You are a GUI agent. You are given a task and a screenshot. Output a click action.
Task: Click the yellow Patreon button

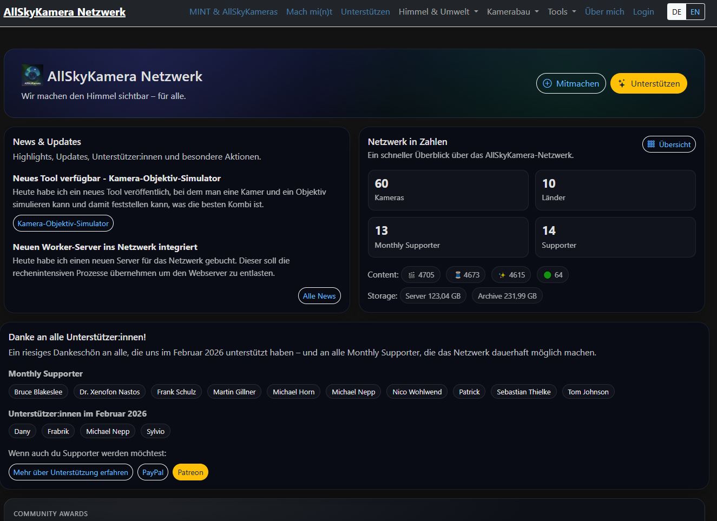190,472
